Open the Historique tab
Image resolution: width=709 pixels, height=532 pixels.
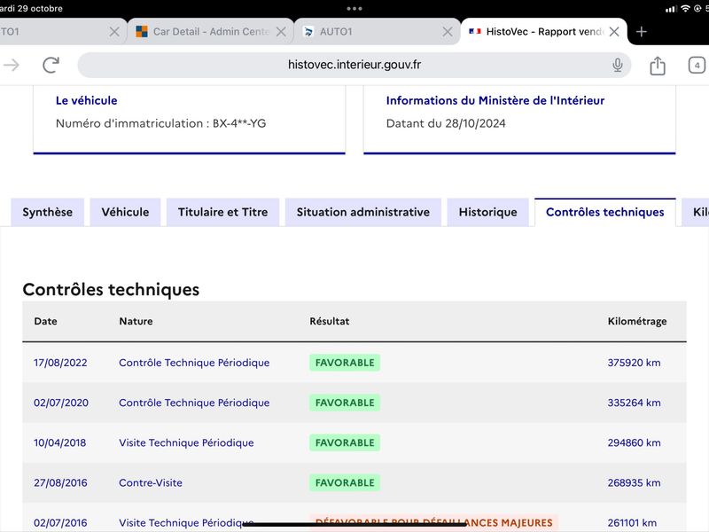pyautogui.click(x=488, y=212)
